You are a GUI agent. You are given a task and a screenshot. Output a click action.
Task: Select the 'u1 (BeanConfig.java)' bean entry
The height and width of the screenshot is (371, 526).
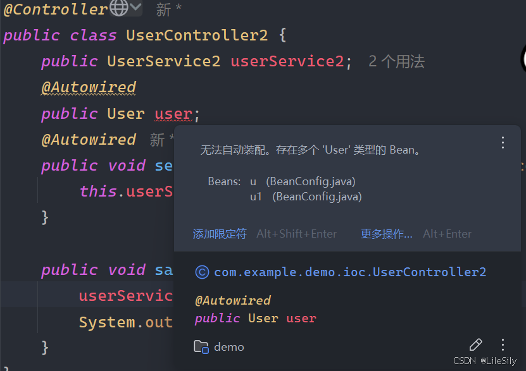[306, 197]
